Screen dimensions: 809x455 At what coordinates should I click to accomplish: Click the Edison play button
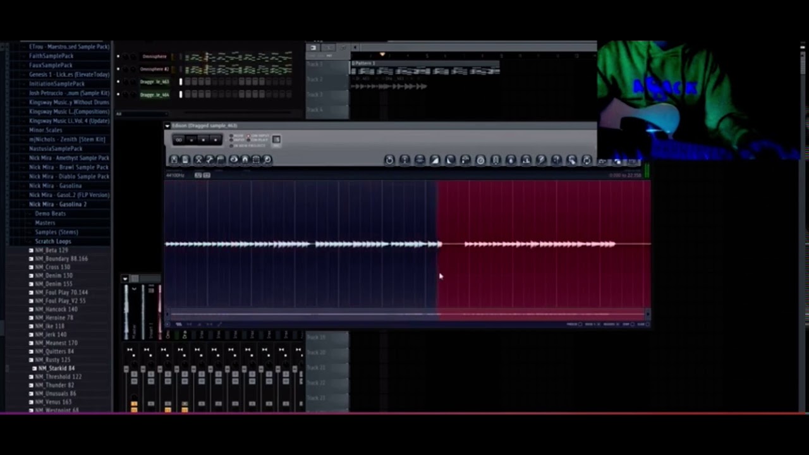tap(192, 140)
